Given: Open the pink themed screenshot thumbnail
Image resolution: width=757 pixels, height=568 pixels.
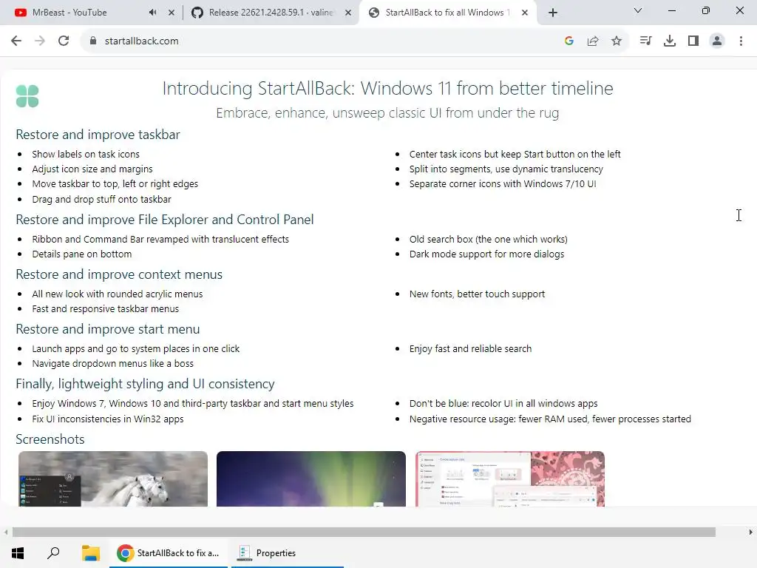Looking at the screenshot, I should pos(510,479).
